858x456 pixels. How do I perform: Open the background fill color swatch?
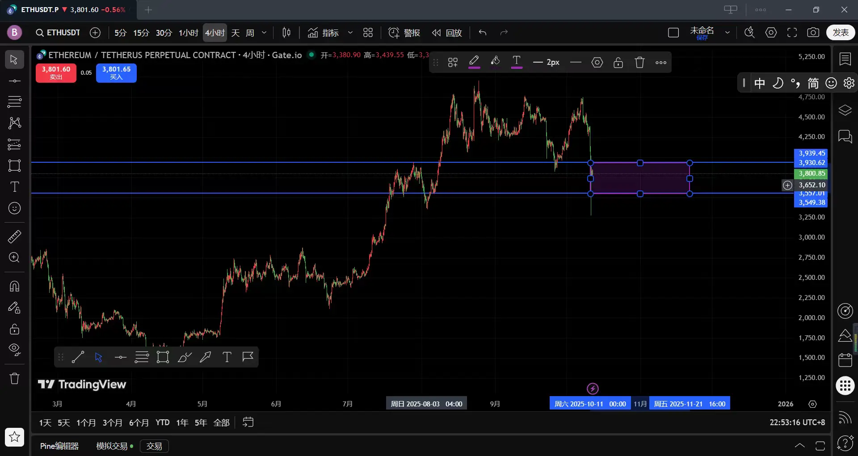coord(495,62)
